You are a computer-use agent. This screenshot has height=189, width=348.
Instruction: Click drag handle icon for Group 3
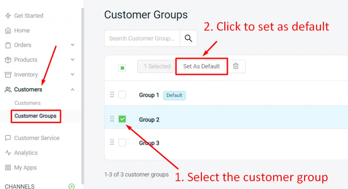click(112, 142)
